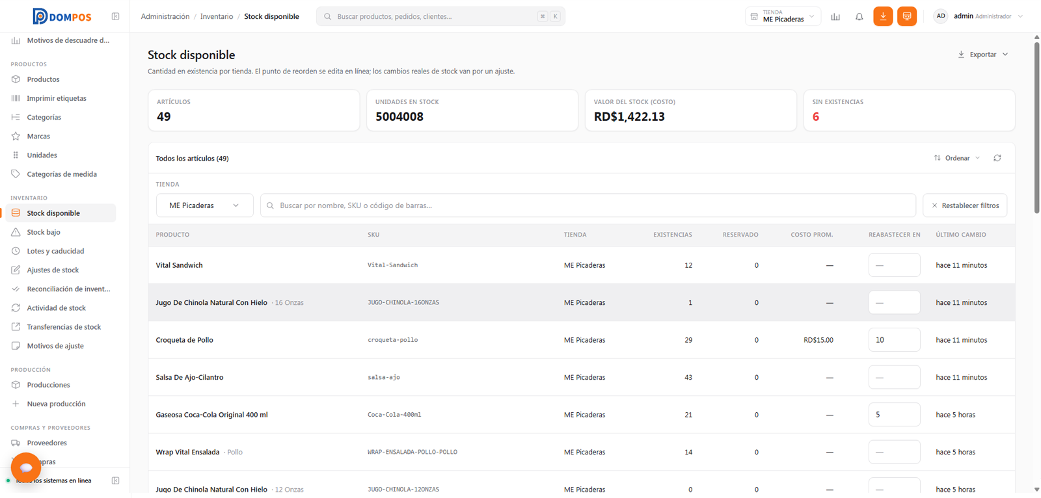Click the Stock bajo warning triangle icon
This screenshot has width=1041, height=498.
16,232
